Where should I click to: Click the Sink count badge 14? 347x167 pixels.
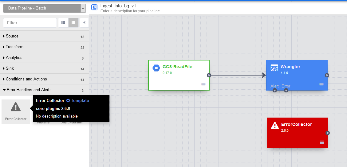[x=82, y=69]
